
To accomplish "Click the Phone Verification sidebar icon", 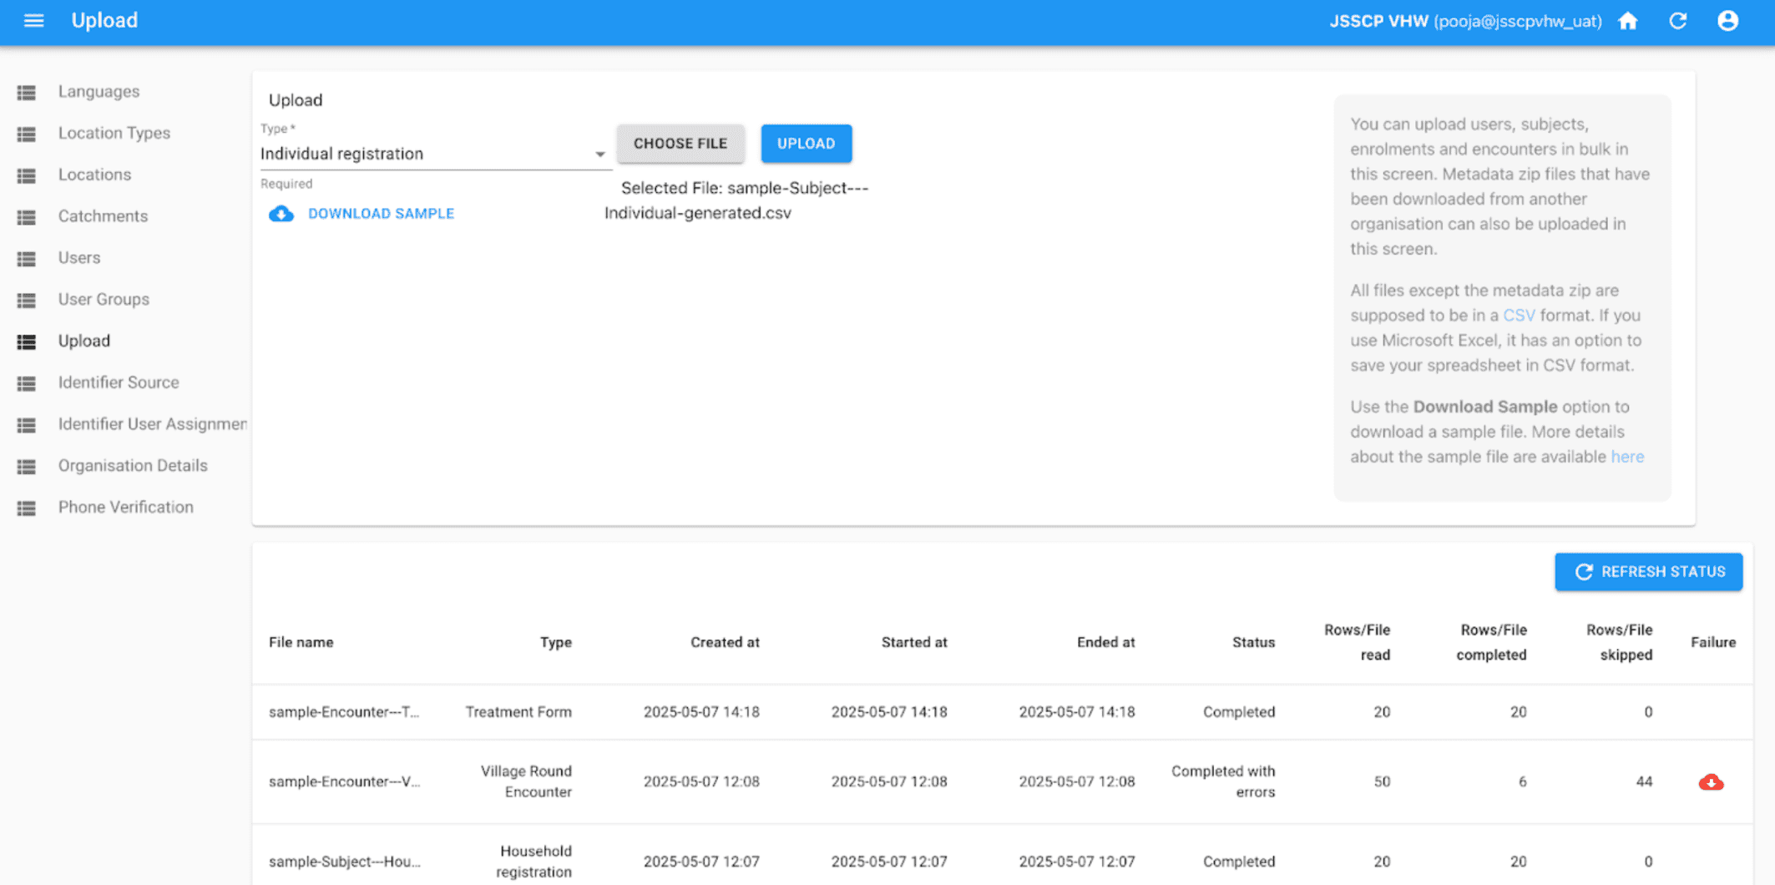I will point(27,508).
